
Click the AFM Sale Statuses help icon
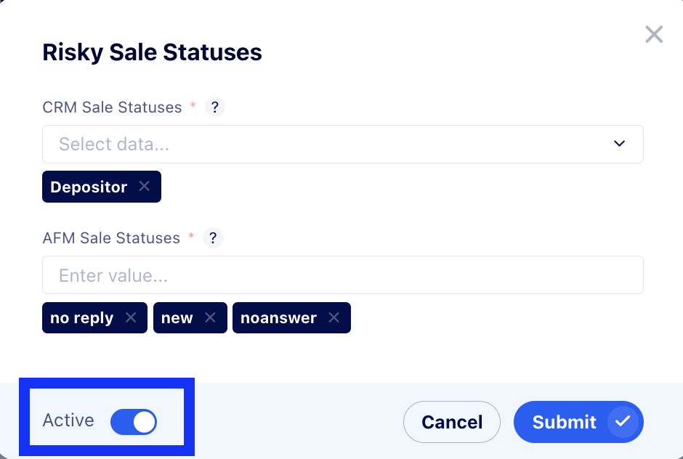[212, 238]
